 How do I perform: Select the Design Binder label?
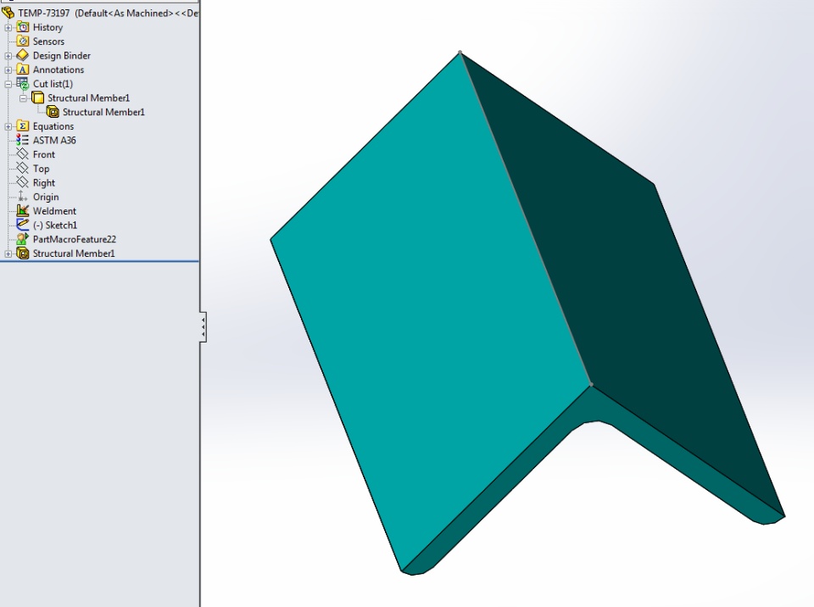coord(62,56)
